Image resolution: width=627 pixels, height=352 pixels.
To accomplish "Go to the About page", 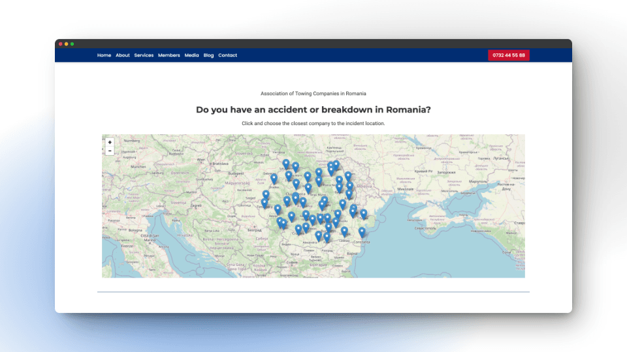I will coord(123,55).
